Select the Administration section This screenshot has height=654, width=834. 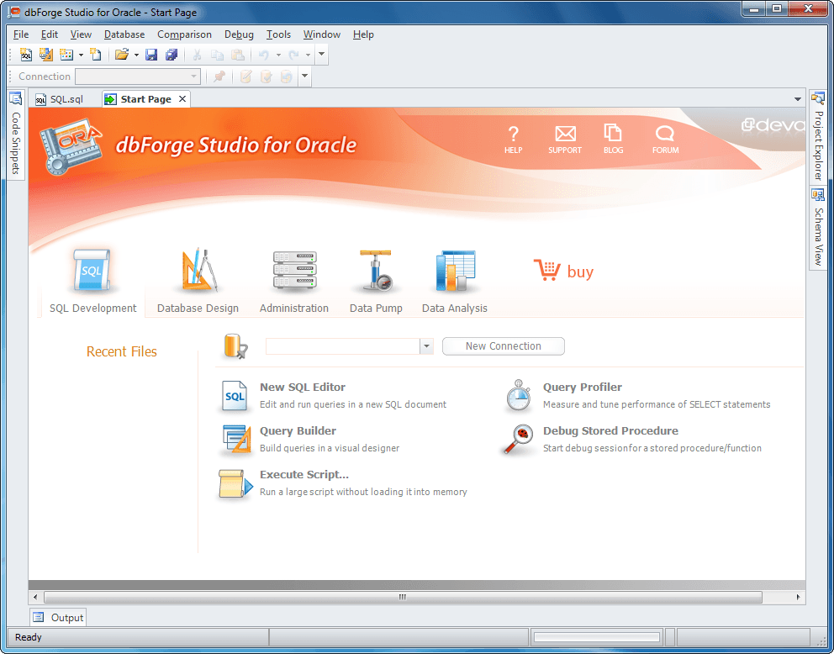[294, 282]
